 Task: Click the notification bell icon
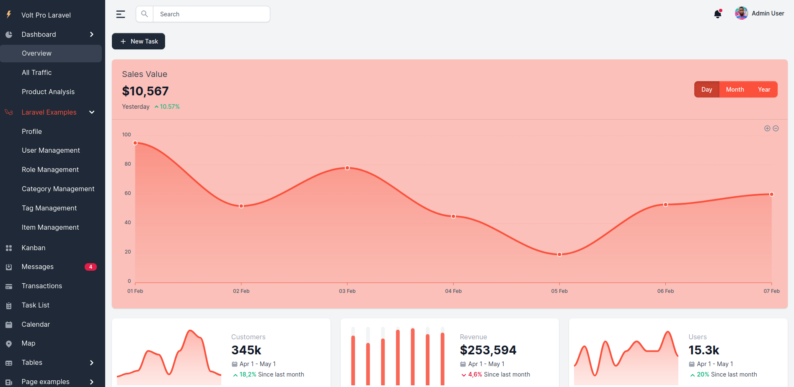pos(717,14)
